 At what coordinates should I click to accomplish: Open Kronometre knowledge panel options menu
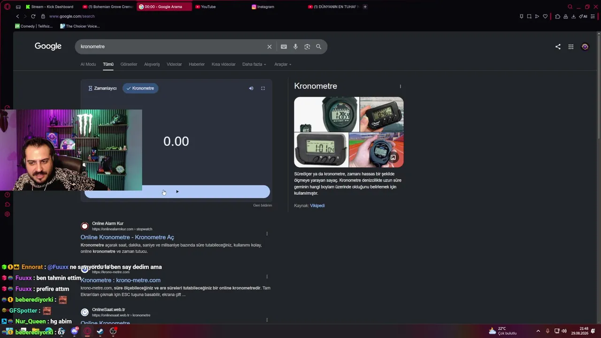(401, 86)
